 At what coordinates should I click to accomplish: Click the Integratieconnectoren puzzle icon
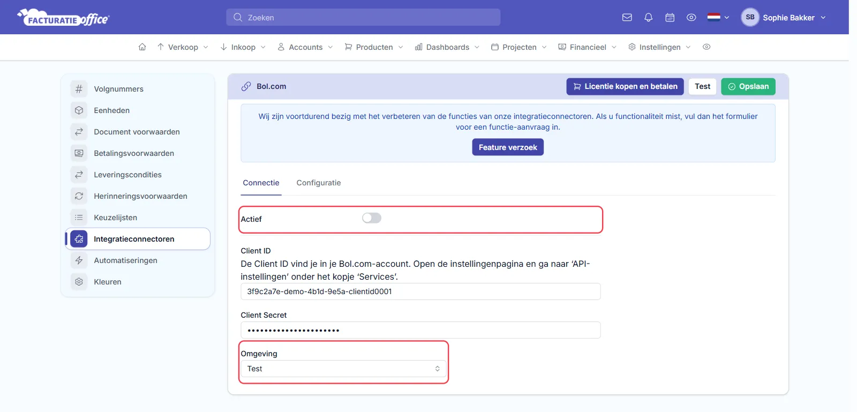click(79, 239)
